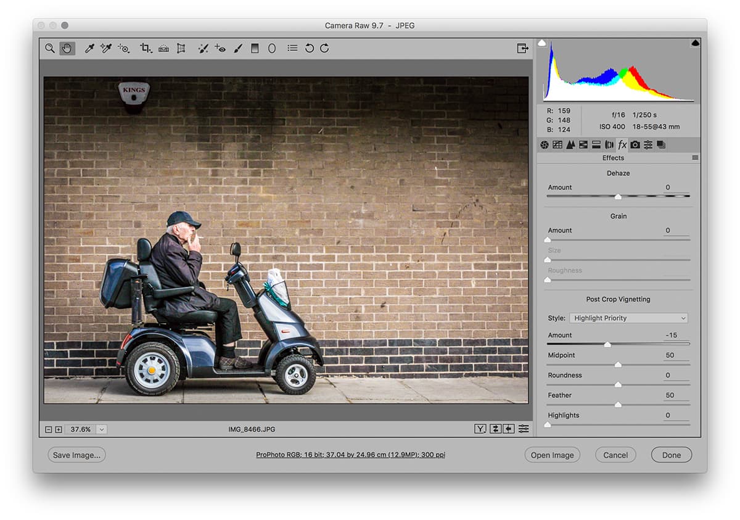Rotate image 90° clockwise
Screen dimensions: 740x520
[324, 48]
